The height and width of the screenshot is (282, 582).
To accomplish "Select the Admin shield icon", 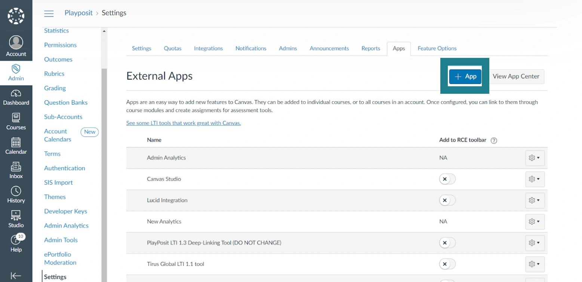I will (16, 69).
